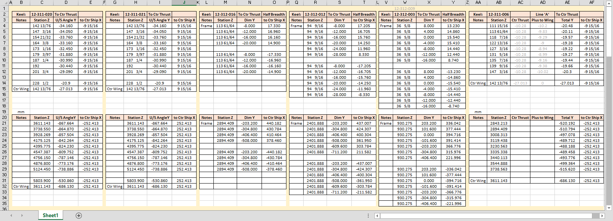Click the vertical scrollbar thumb

[x=610, y=32]
